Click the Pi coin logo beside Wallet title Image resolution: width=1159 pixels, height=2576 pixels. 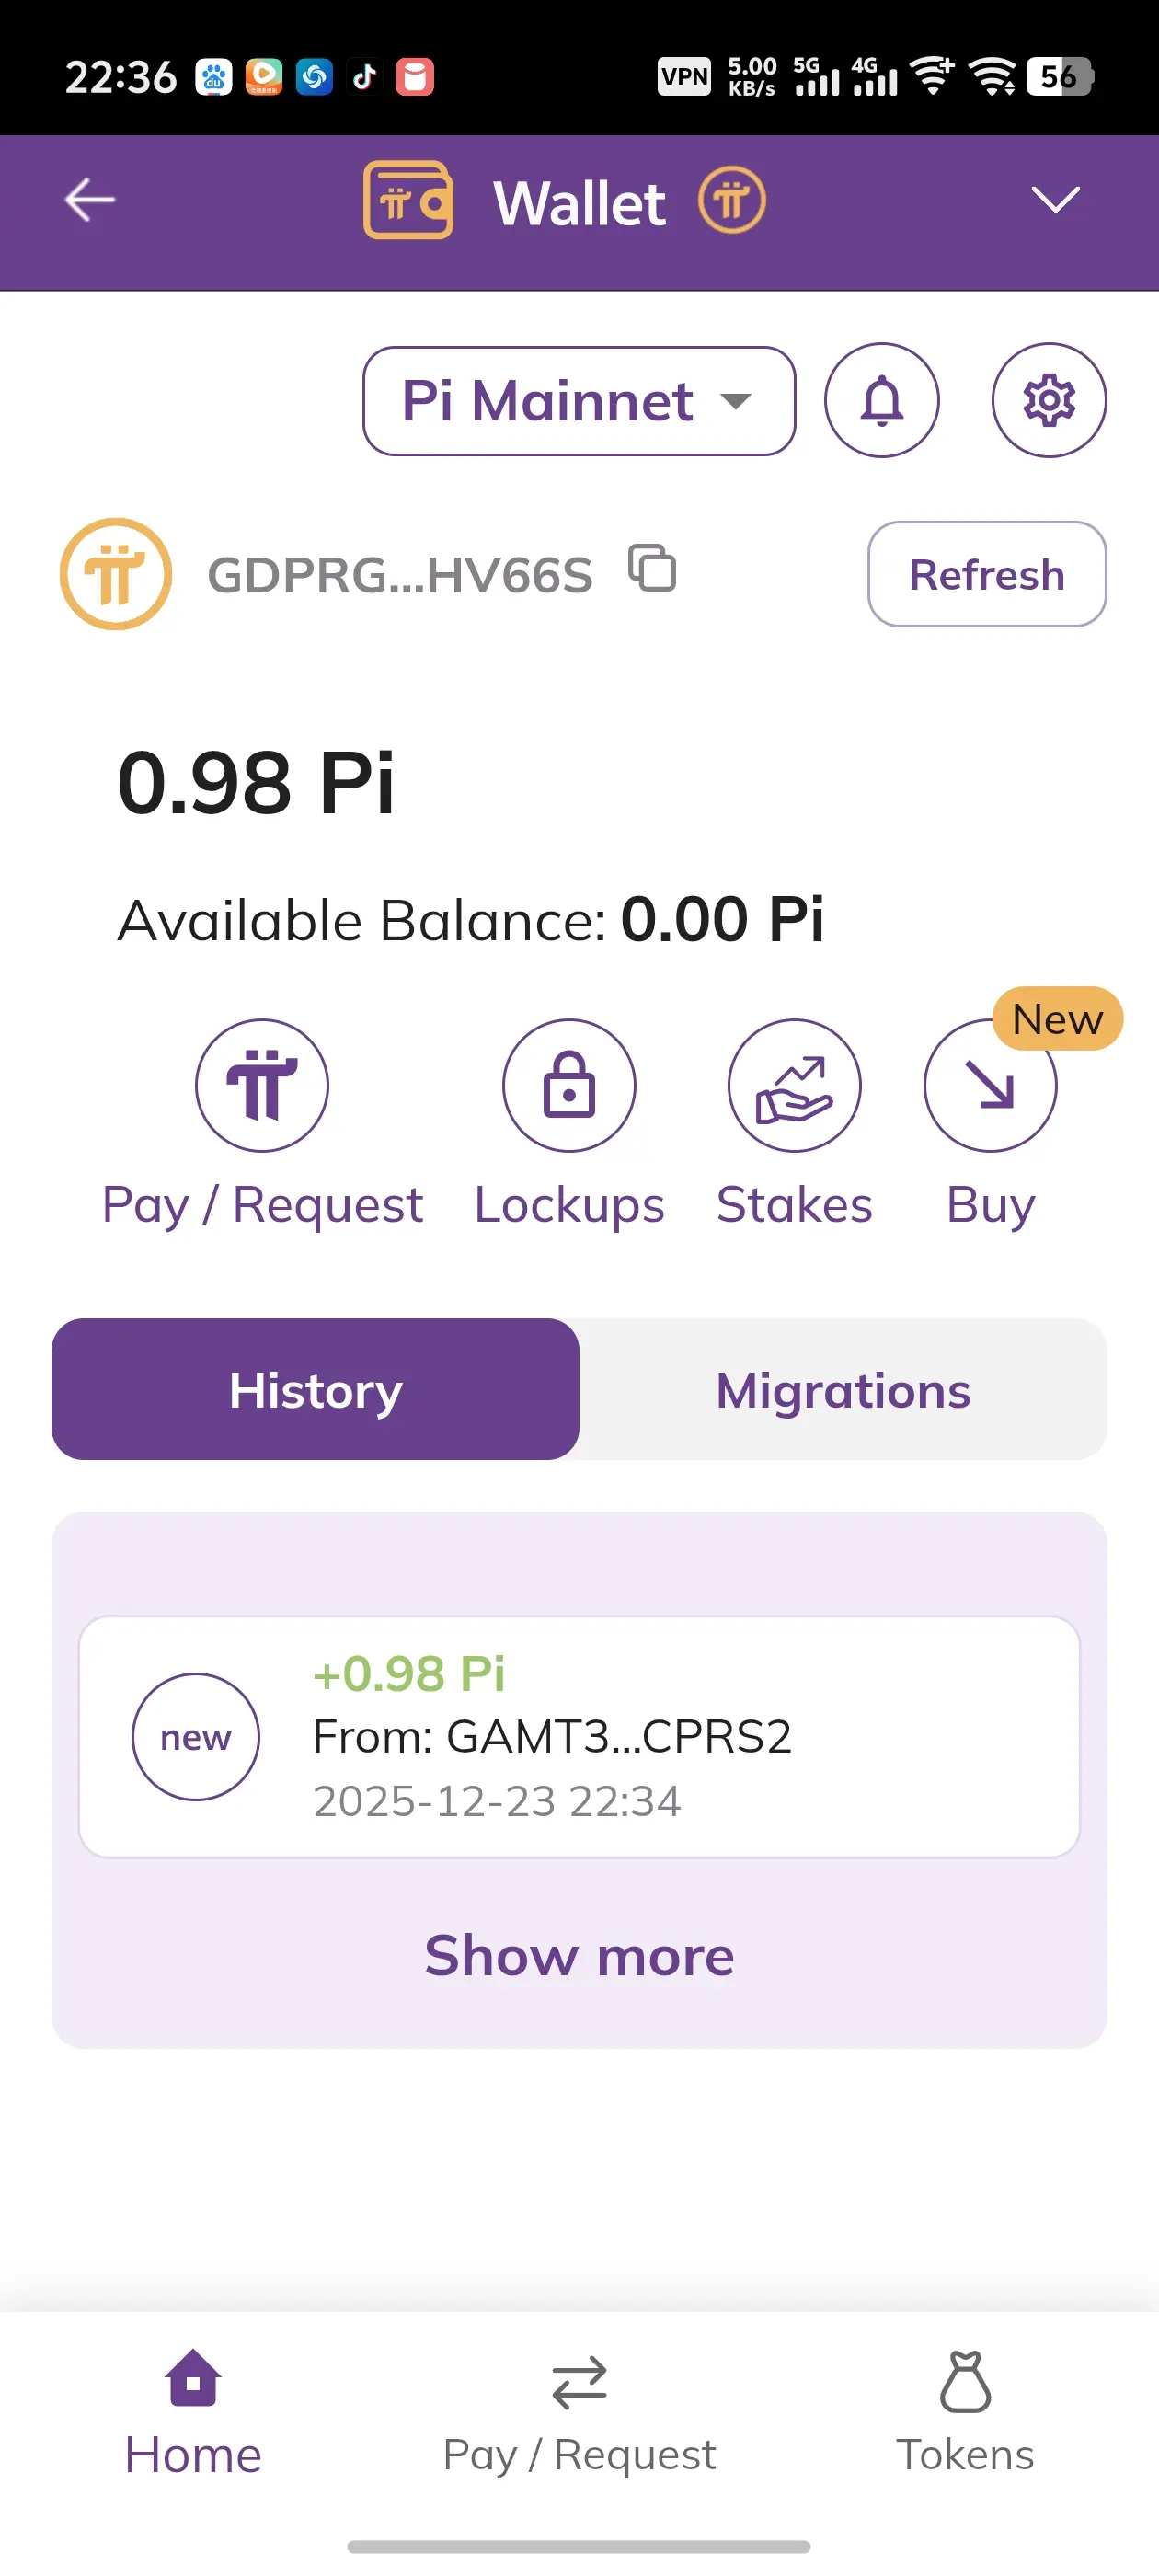click(x=731, y=200)
